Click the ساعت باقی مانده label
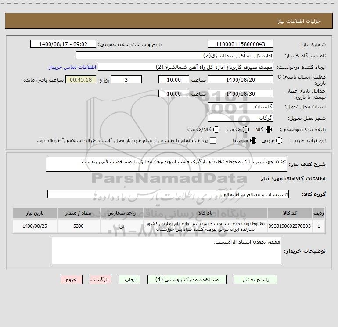338x327 pixels. click(43, 80)
